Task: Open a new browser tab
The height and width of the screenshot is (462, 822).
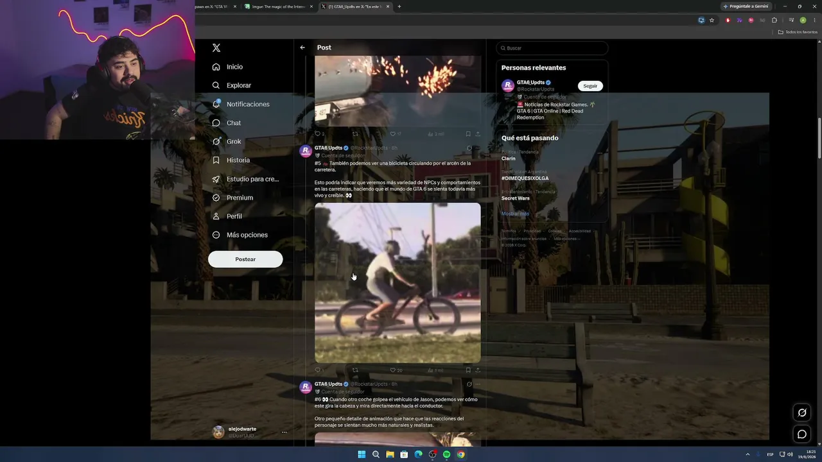Action: click(399, 6)
